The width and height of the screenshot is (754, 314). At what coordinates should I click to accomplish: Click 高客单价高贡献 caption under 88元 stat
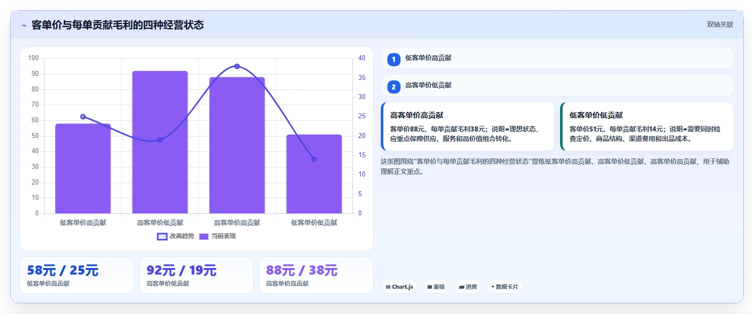point(287,284)
